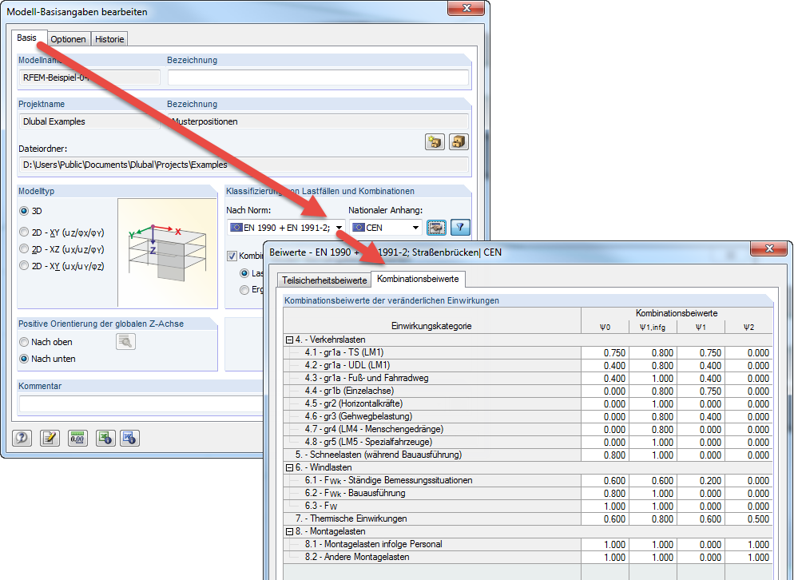This screenshot has height=580, width=794.
Task: Click the ψ2 value 1.000 for row 8.1
Action: point(749,544)
